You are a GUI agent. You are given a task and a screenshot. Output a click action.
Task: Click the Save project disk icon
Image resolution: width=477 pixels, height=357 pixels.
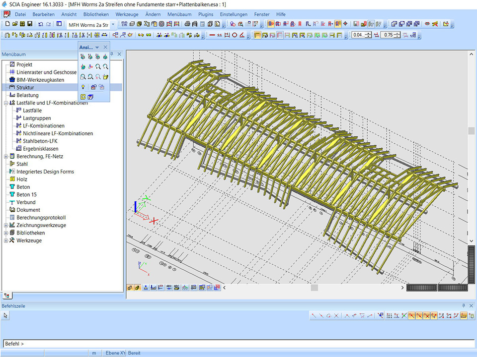(x=30, y=24)
